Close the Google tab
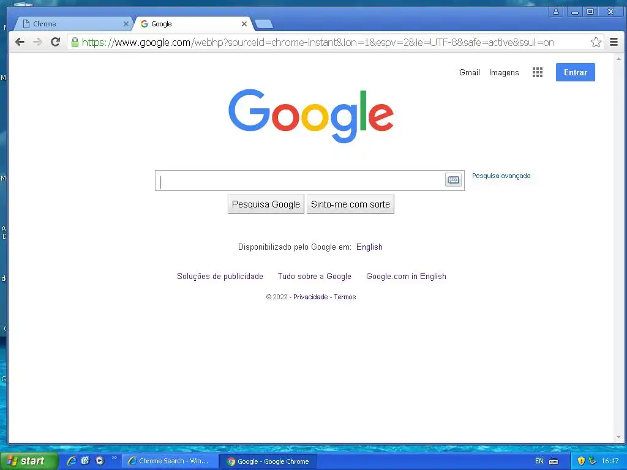627x470 pixels. pos(244,24)
